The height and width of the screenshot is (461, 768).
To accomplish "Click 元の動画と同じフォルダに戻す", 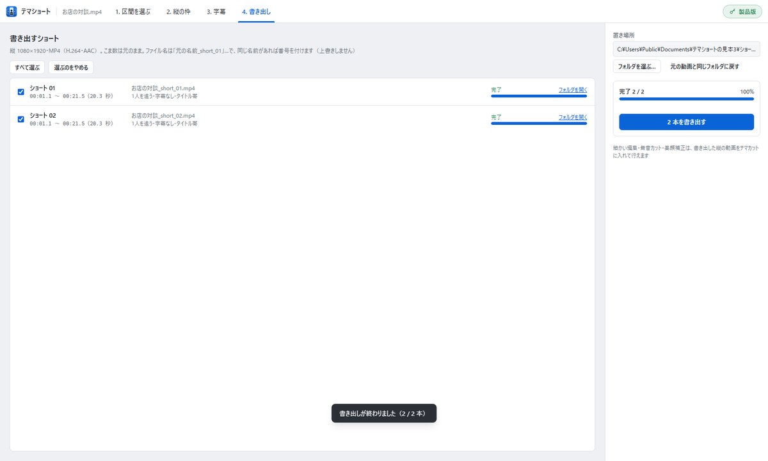I will click(705, 67).
